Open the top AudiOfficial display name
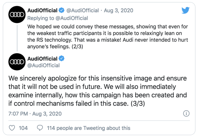The height and width of the screenshot is (139, 200). coord(42,10)
